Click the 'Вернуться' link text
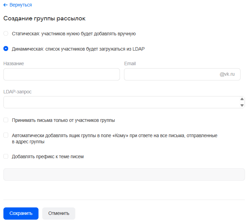Image resolution: width=247 pixels, height=221 pixels. (21, 5)
